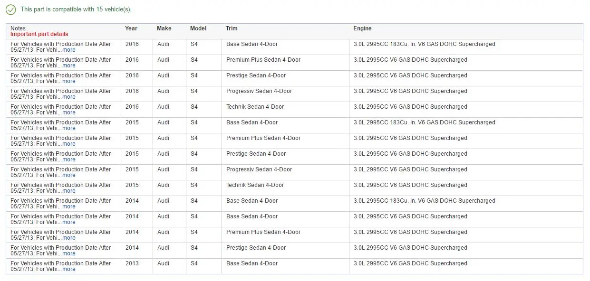Click the Trim column header
590x281 pixels.
pos(232,28)
